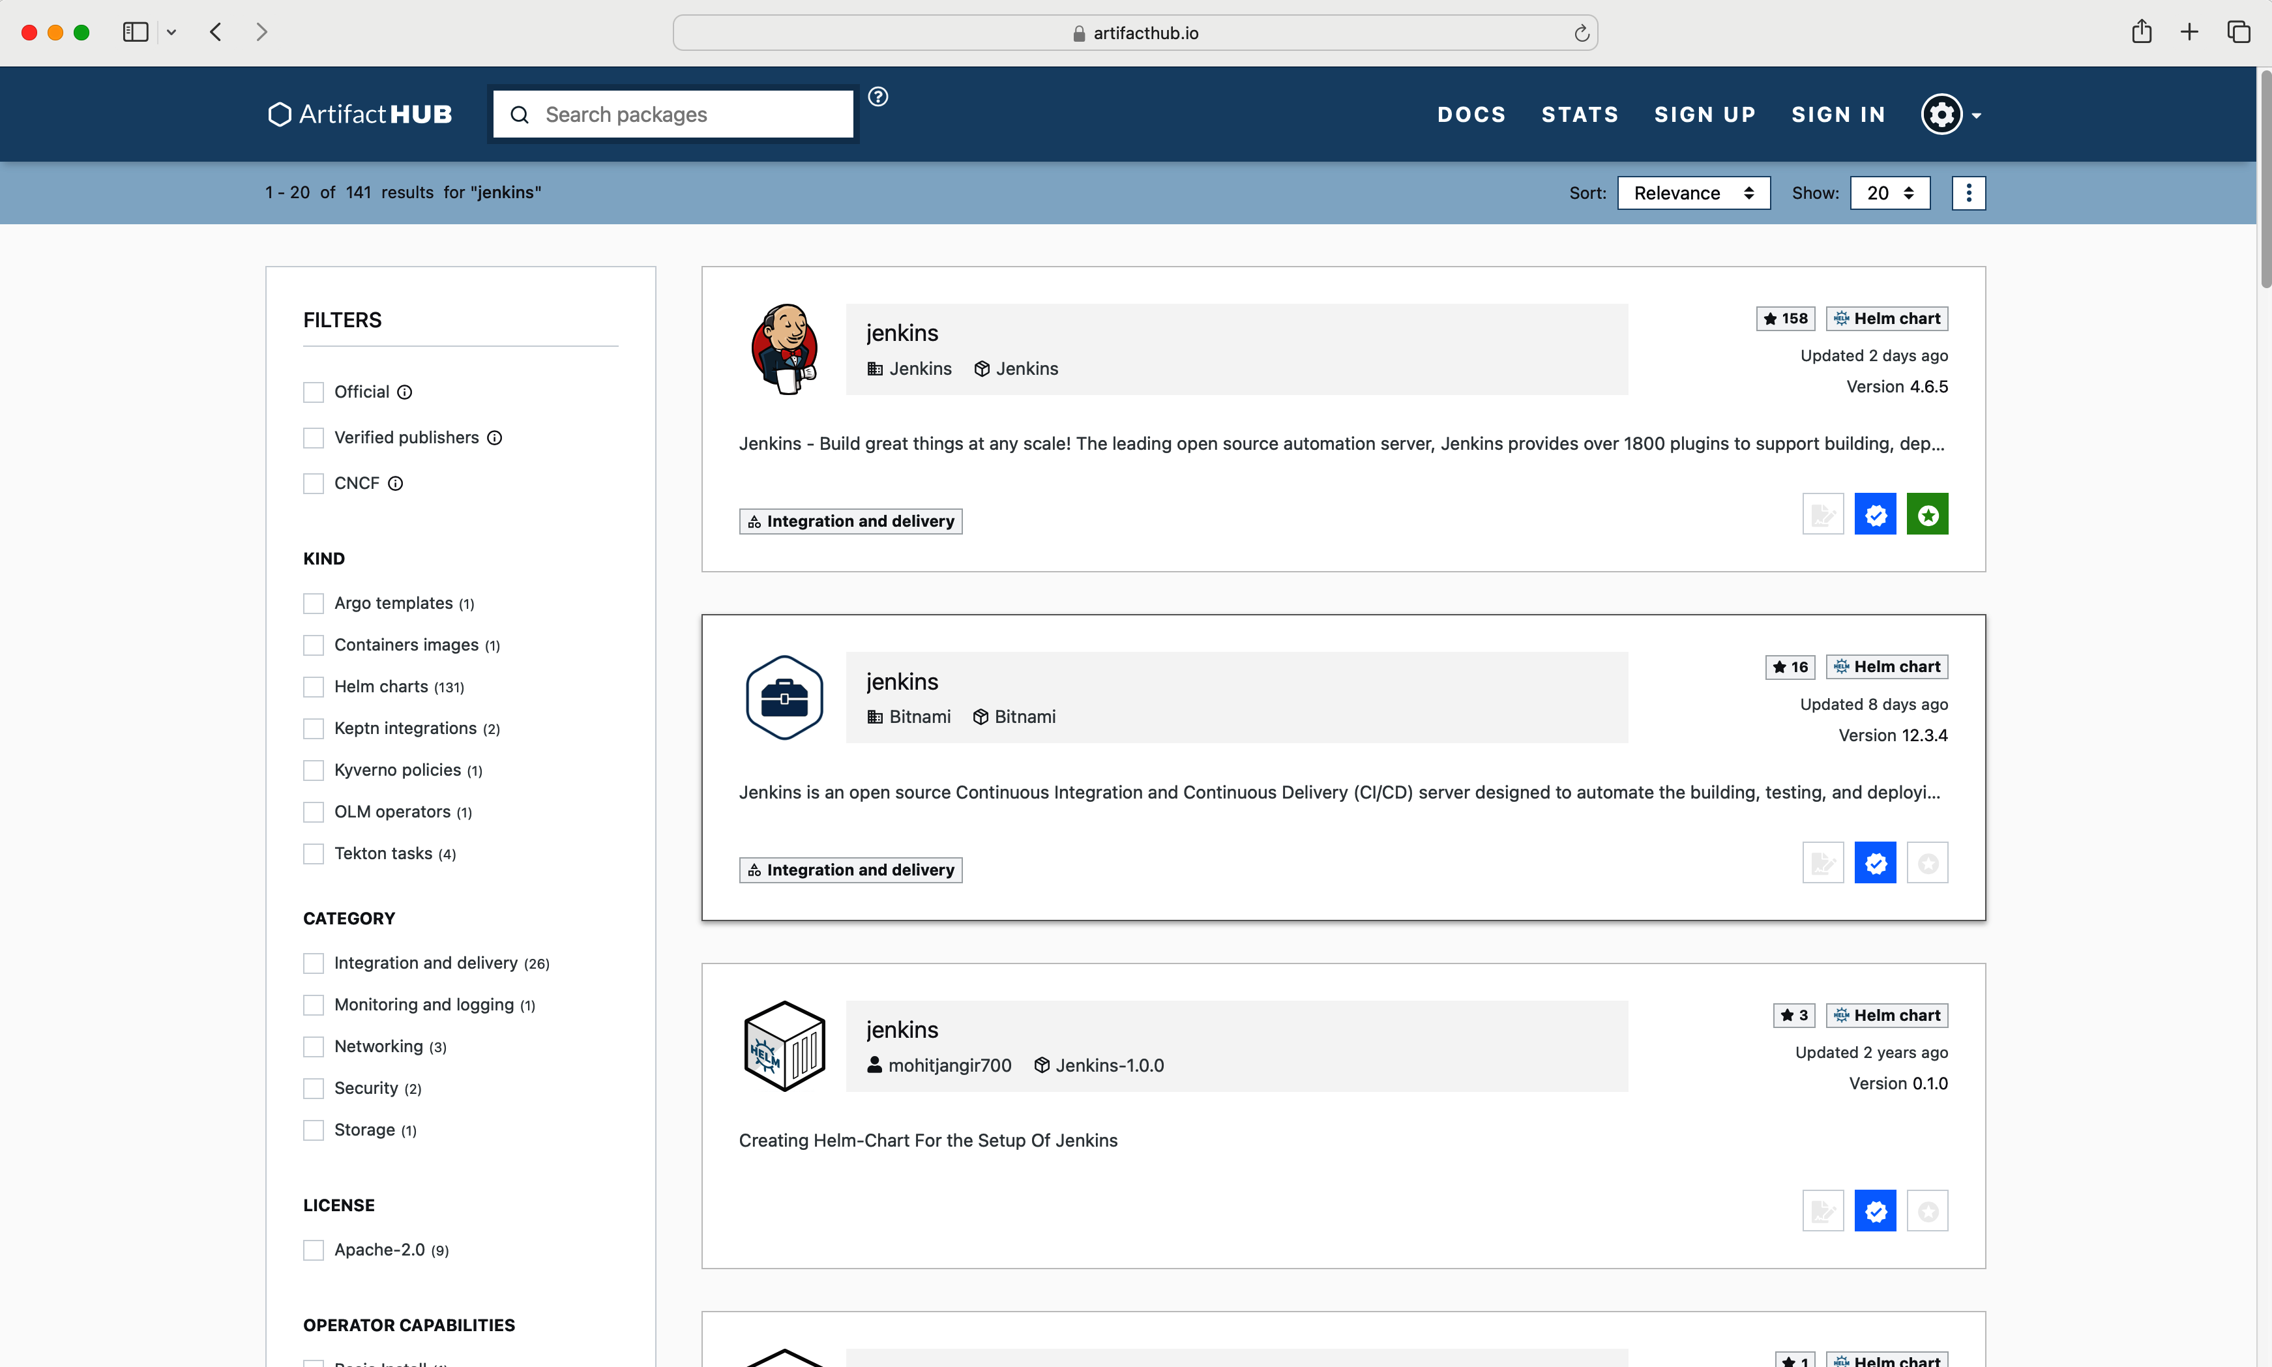
Task: Open the three-dot options menu in results bar
Action: point(1968,192)
